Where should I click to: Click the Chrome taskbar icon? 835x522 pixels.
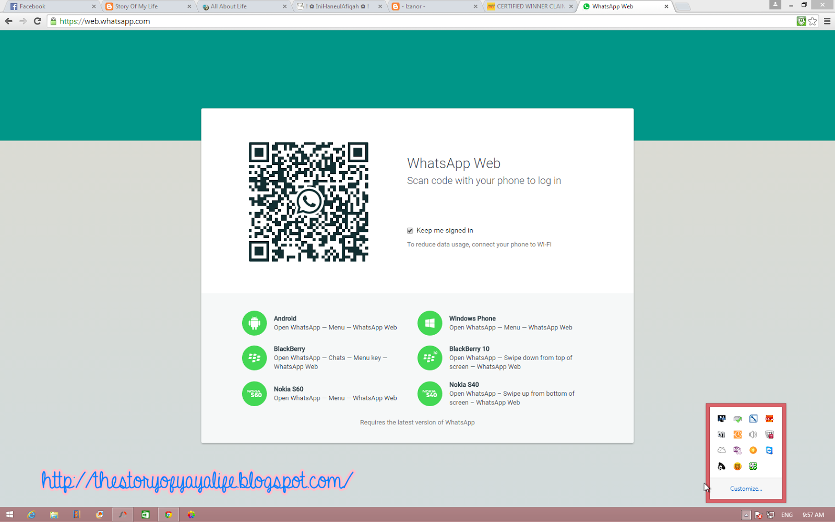(169, 515)
